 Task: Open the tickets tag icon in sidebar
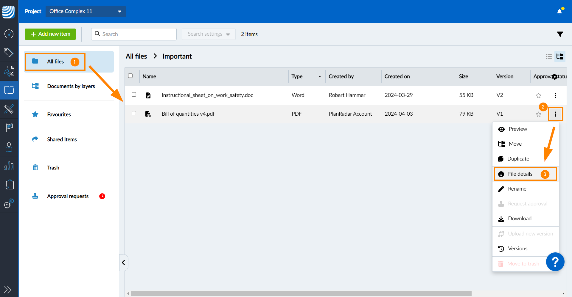point(9,52)
